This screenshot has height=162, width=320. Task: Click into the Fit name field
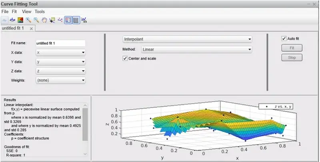(x=61, y=43)
